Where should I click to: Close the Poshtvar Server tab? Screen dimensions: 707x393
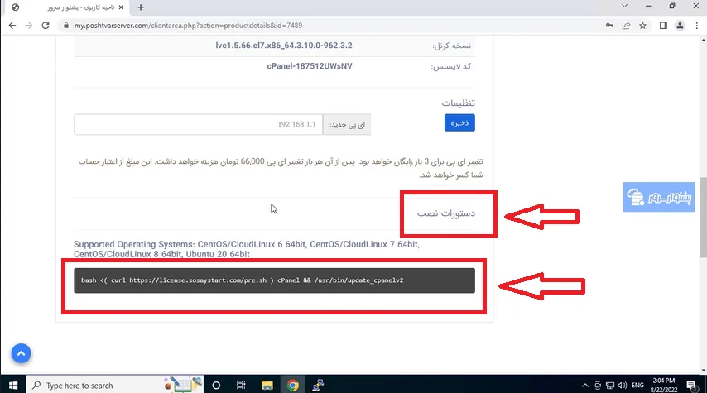121,7
